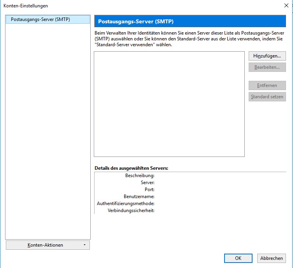This screenshot has width=293, height=268.
Task: Click the Hinzufügen... button
Action: pyautogui.click(x=267, y=56)
